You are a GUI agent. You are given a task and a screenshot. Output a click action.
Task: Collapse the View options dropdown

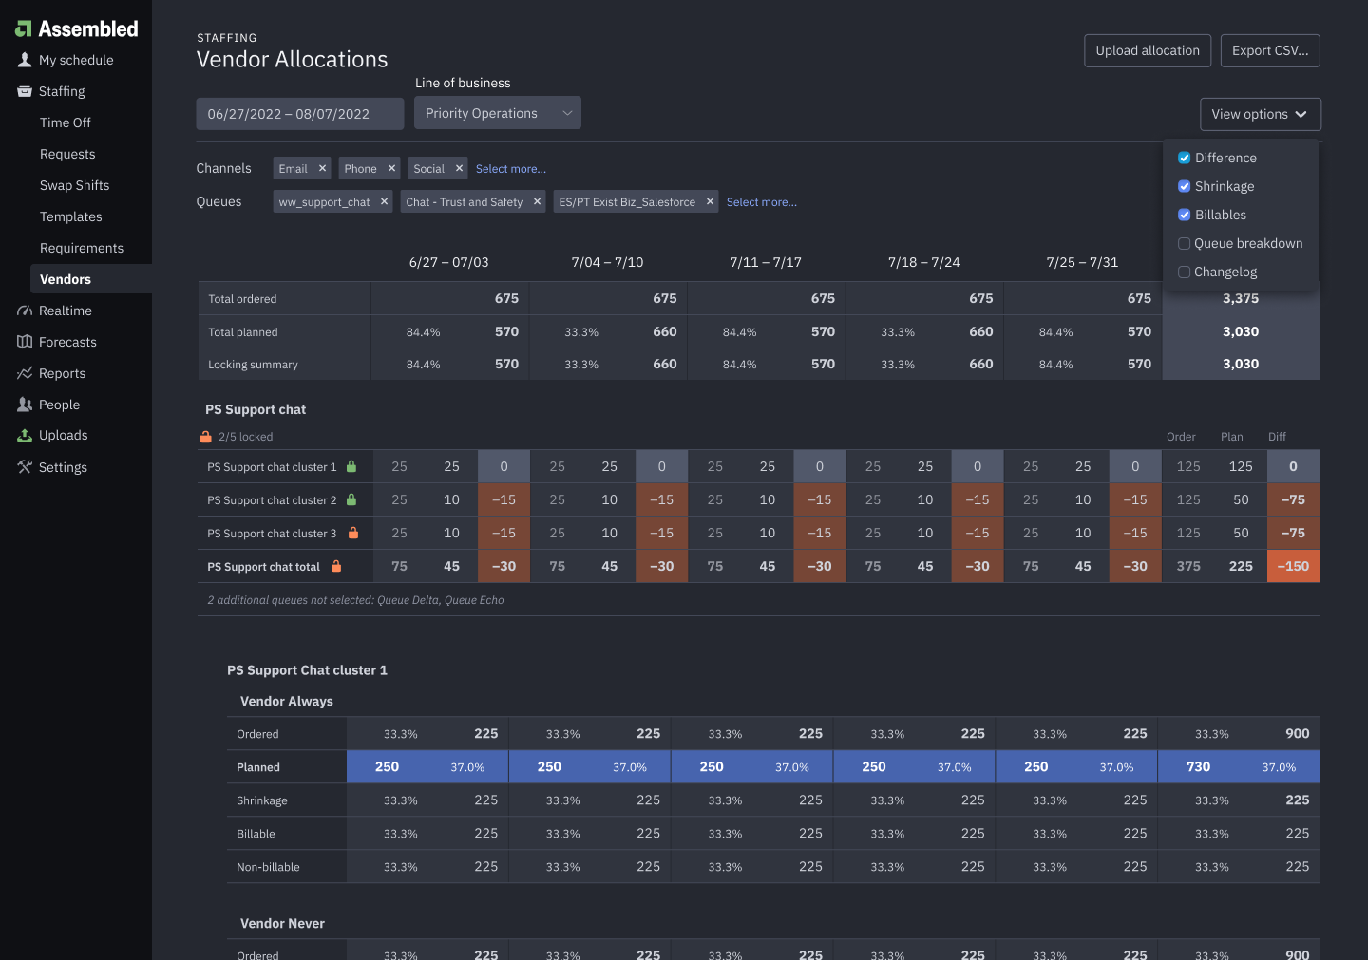tap(1260, 114)
